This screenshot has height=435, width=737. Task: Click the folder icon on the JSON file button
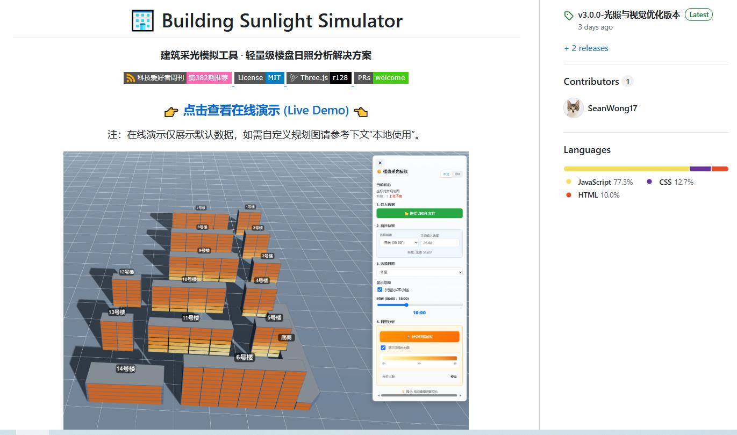click(406, 214)
